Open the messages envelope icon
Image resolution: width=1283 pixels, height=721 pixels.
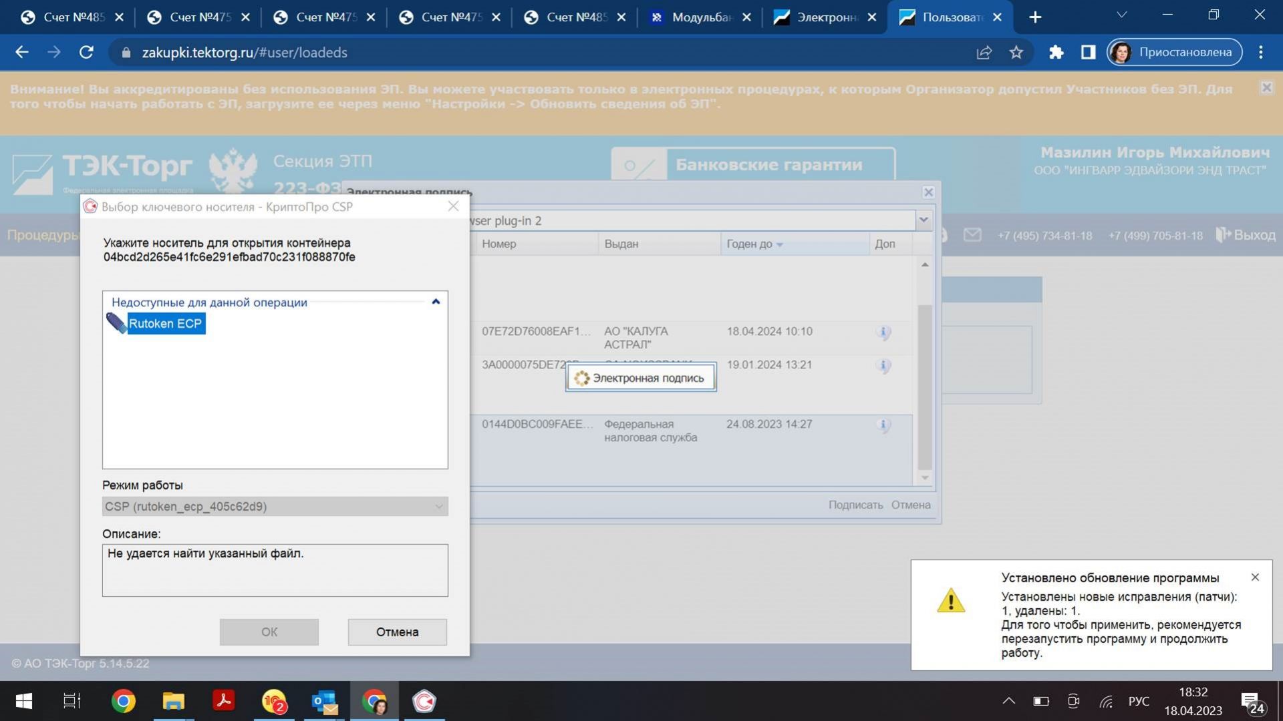972,235
